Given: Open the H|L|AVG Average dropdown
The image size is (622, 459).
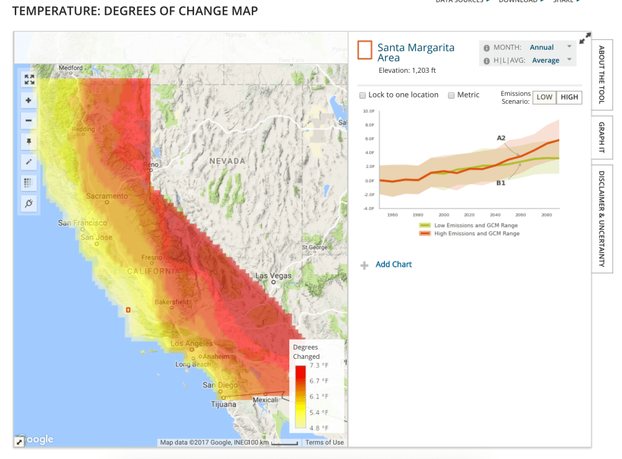Looking at the screenshot, I should [550, 60].
